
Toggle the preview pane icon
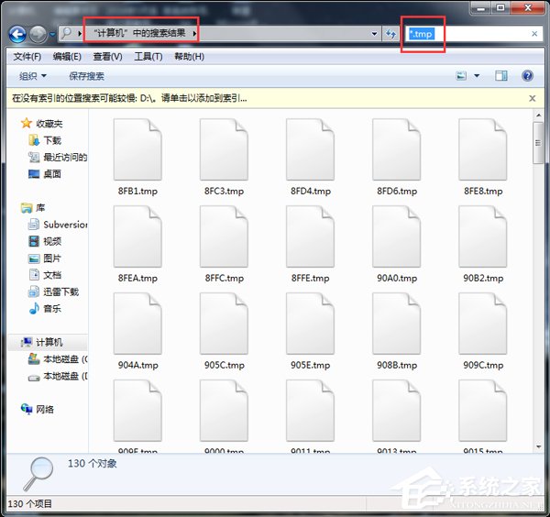tap(501, 76)
